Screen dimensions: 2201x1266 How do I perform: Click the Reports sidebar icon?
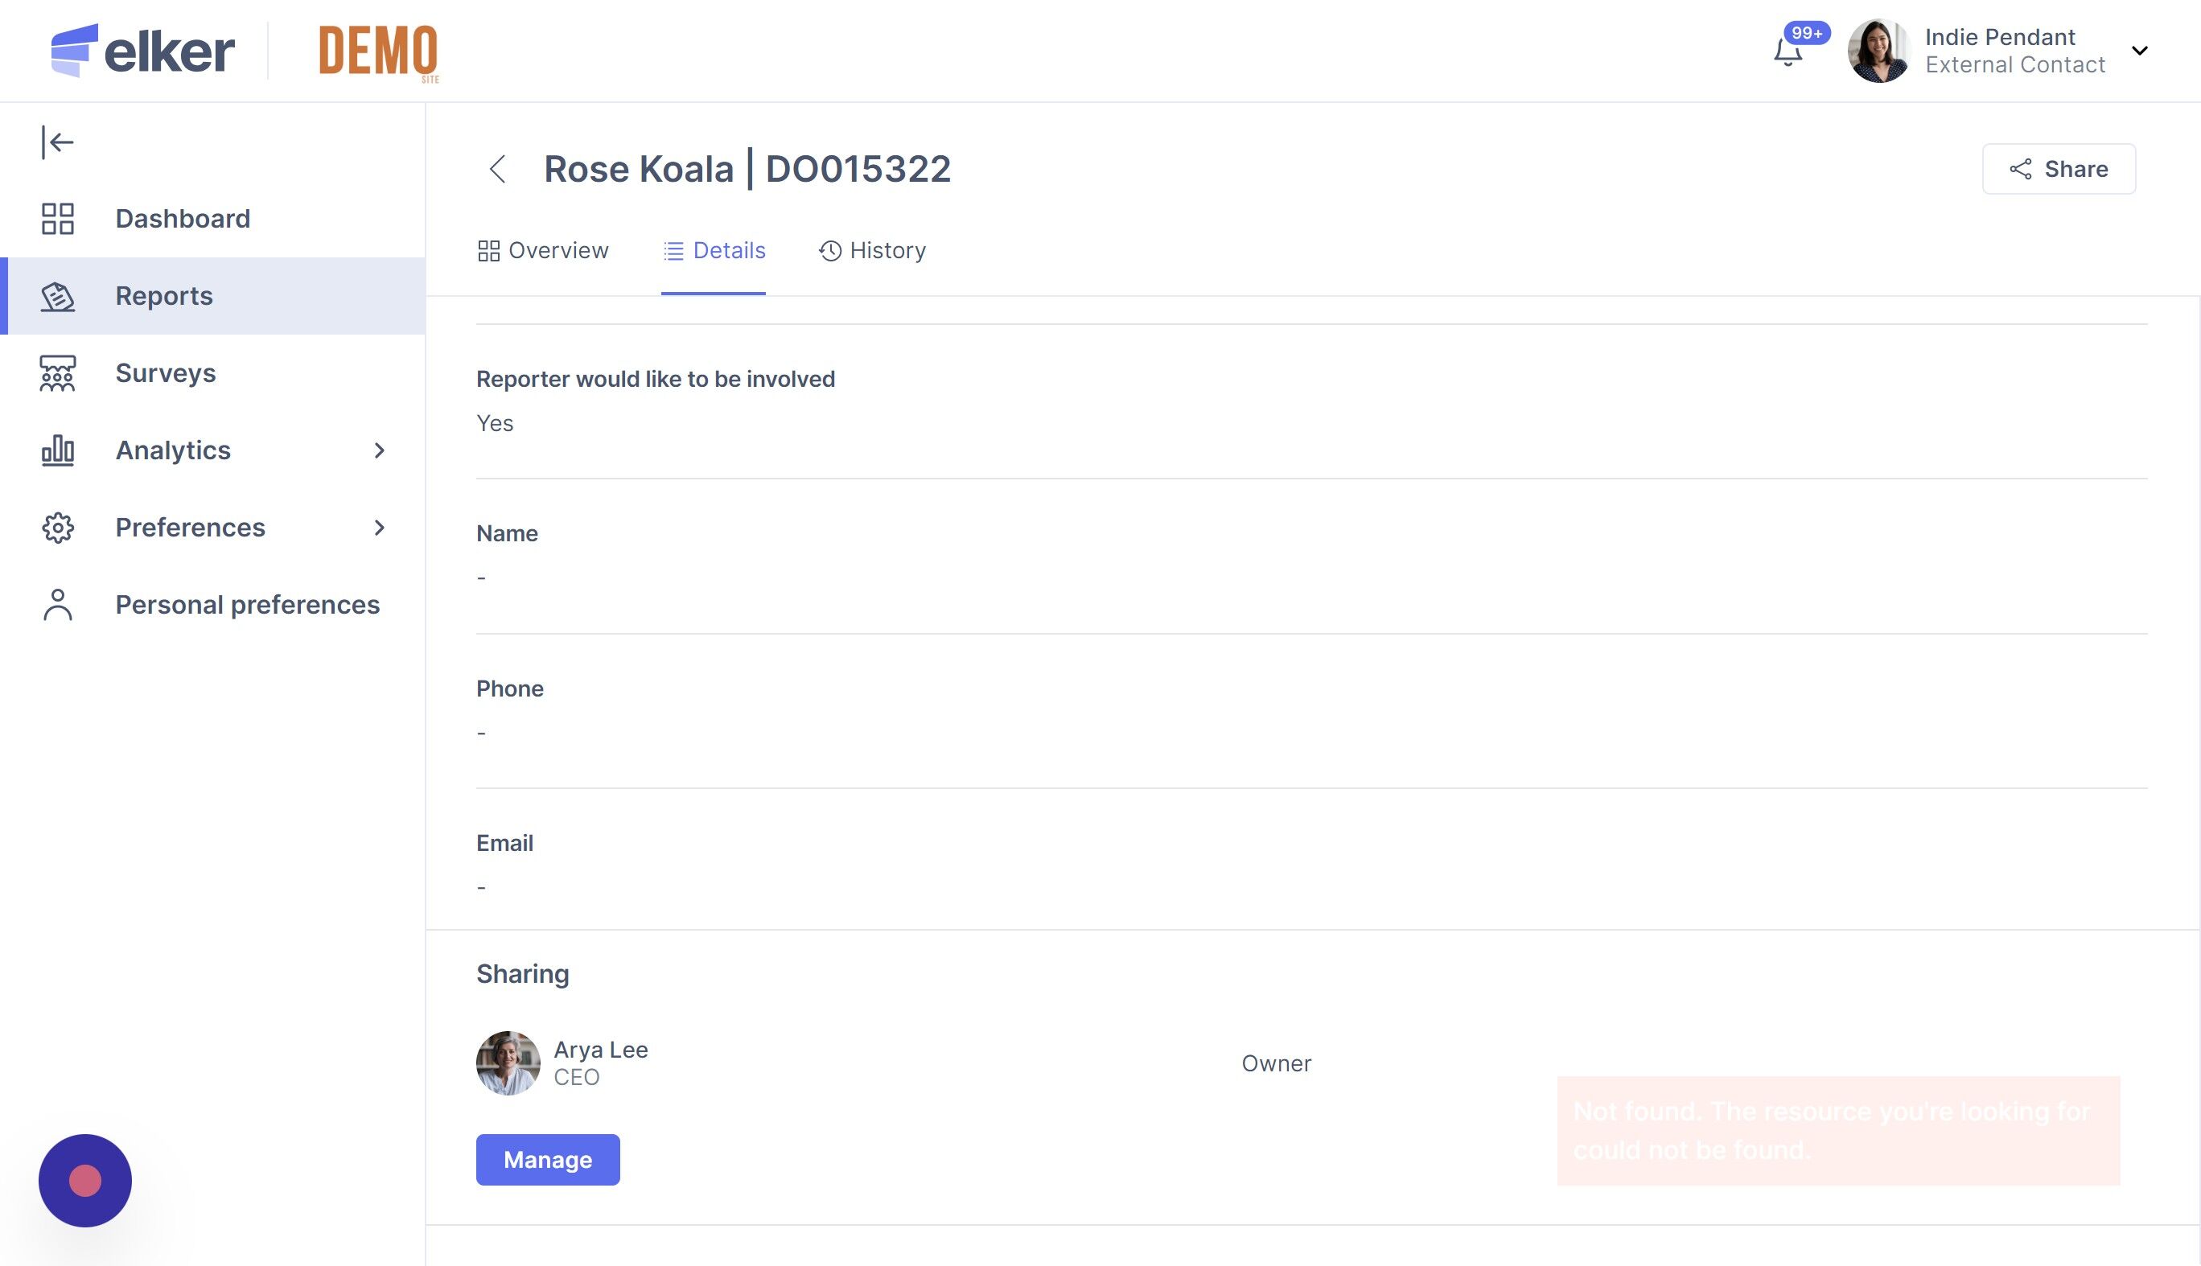point(57,297)
